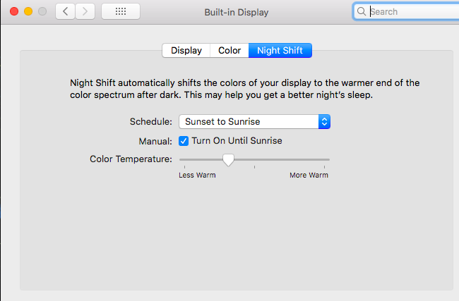Show all preferences using the grid icon
Screen dimensions: 459x301
tap(121, 12)
